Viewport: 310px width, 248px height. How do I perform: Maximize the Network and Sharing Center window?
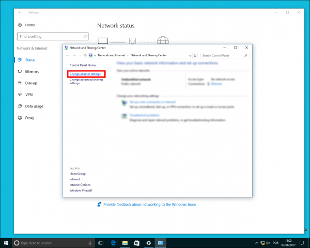[236, 48]
